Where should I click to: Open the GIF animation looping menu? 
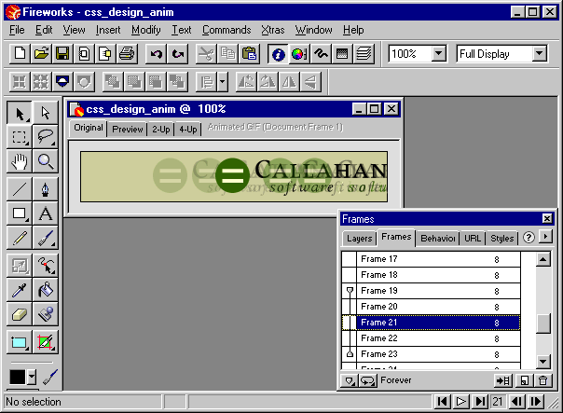(368, 380)
